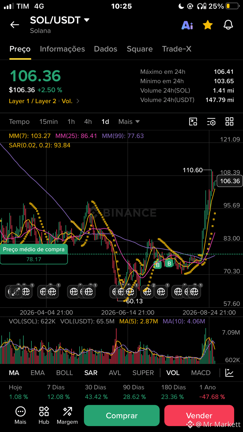This screenshot has height=432, width=243.
Task: Tap the left B buy marker on chart
Action: (158, 265)
